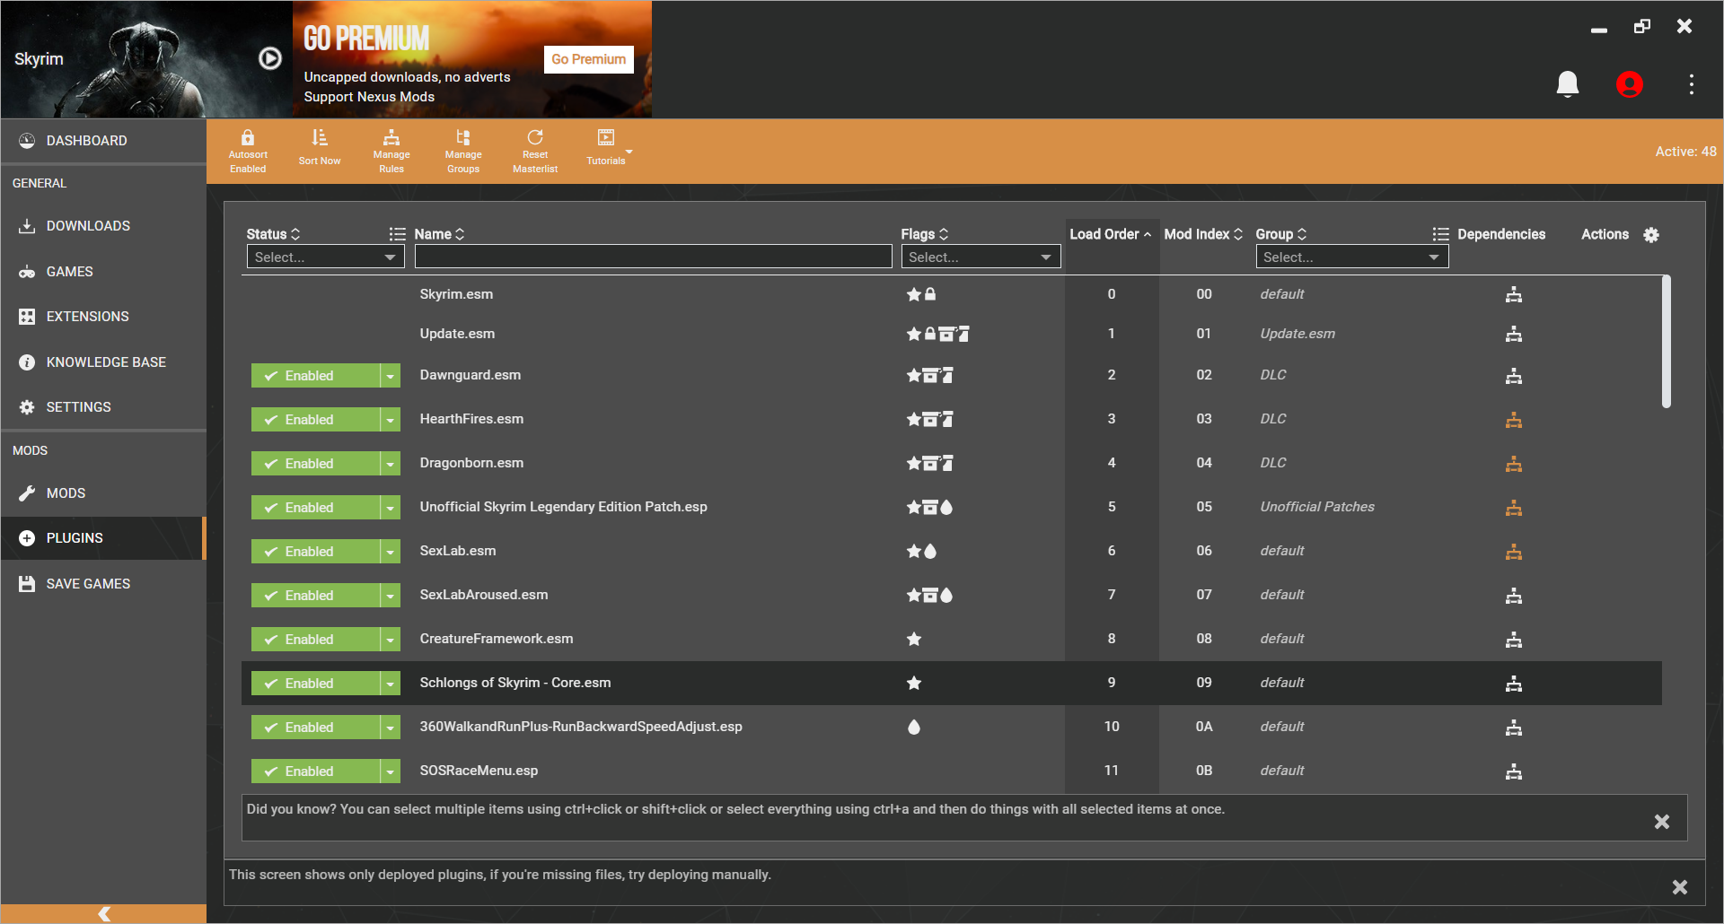Viewport: 1724px width, 924px height.
Task: Expand the status arrow for SexLab.esm
Action: point(391,552)
